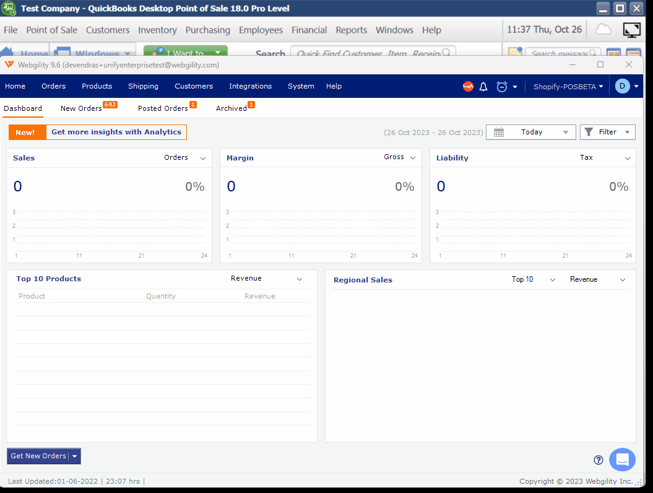653x493 pixels.
Task: Click the Last Updated status text
Action: click(x=76, y=481)
